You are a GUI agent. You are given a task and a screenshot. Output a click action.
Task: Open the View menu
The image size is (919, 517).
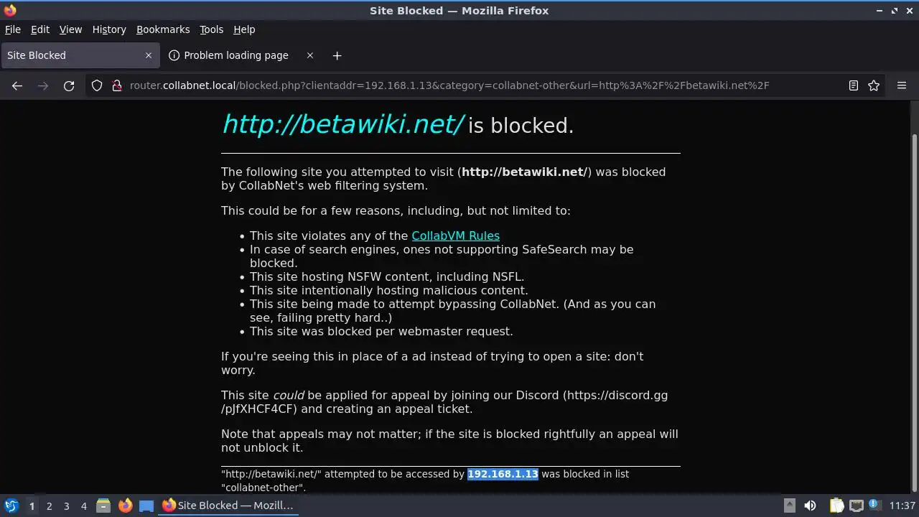(x=70, y=29)
